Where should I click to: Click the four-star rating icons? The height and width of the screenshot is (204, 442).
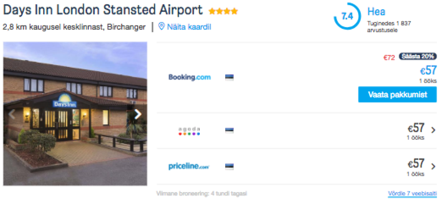coord(223,11)
